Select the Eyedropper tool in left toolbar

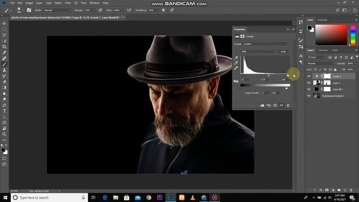(4, 53)
